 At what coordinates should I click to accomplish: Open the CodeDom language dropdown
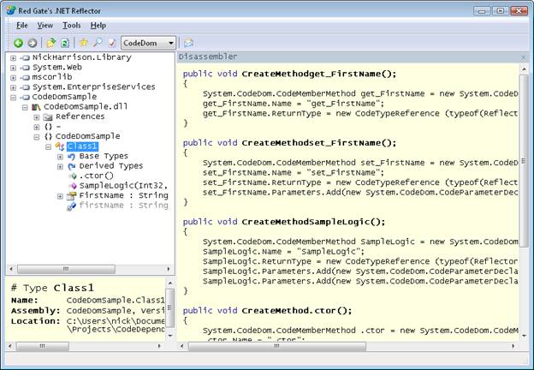(x=149, y=43)
